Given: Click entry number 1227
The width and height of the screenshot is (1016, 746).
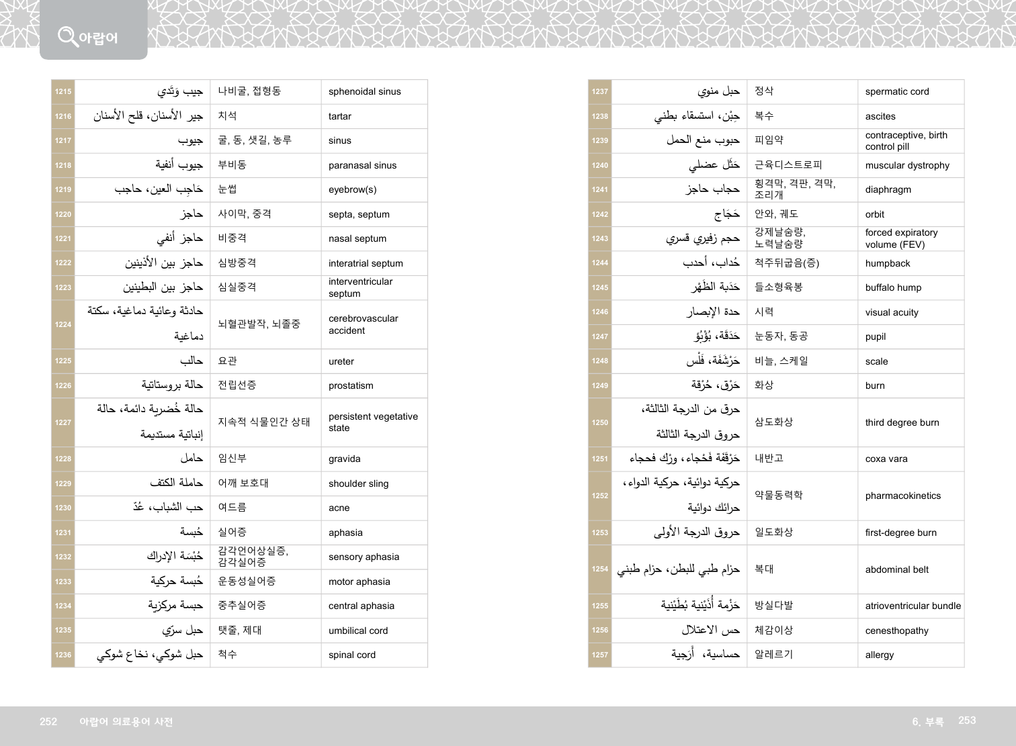Looking at the screenshot, I should click(63, 422).
